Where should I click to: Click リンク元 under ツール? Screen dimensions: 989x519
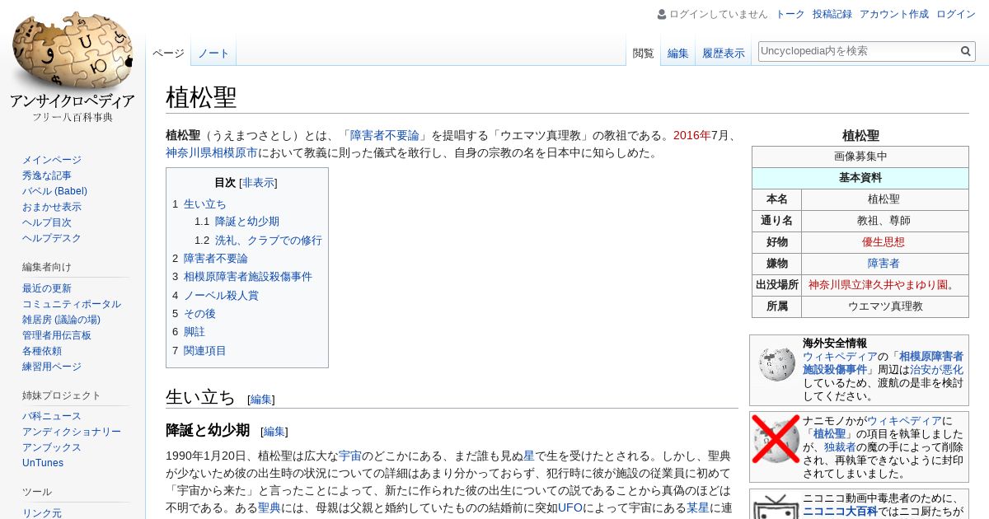click(x=42, y=513)
